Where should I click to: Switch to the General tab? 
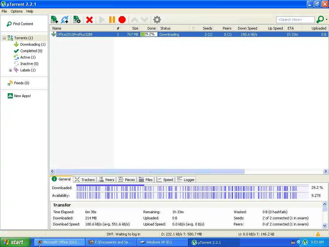(61, 179)
